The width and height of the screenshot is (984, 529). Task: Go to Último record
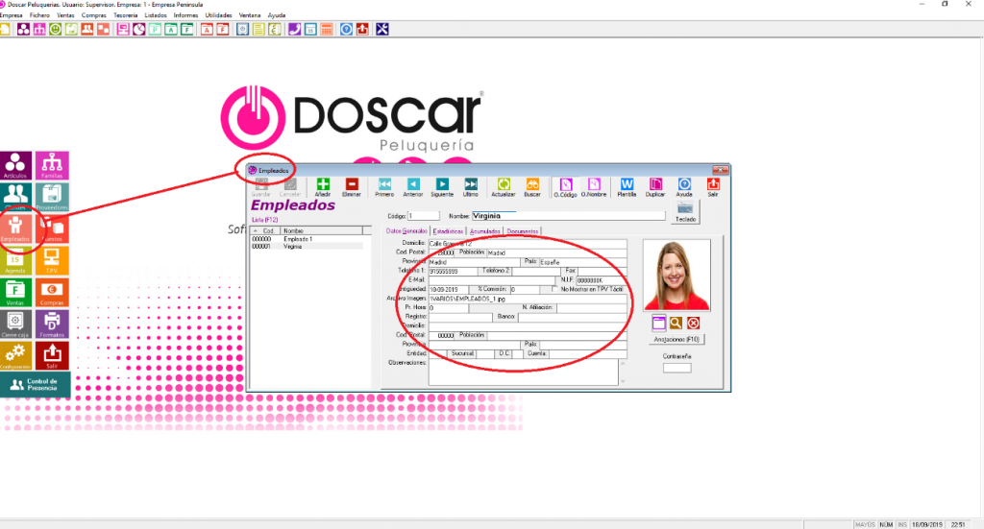click(471, 187)
